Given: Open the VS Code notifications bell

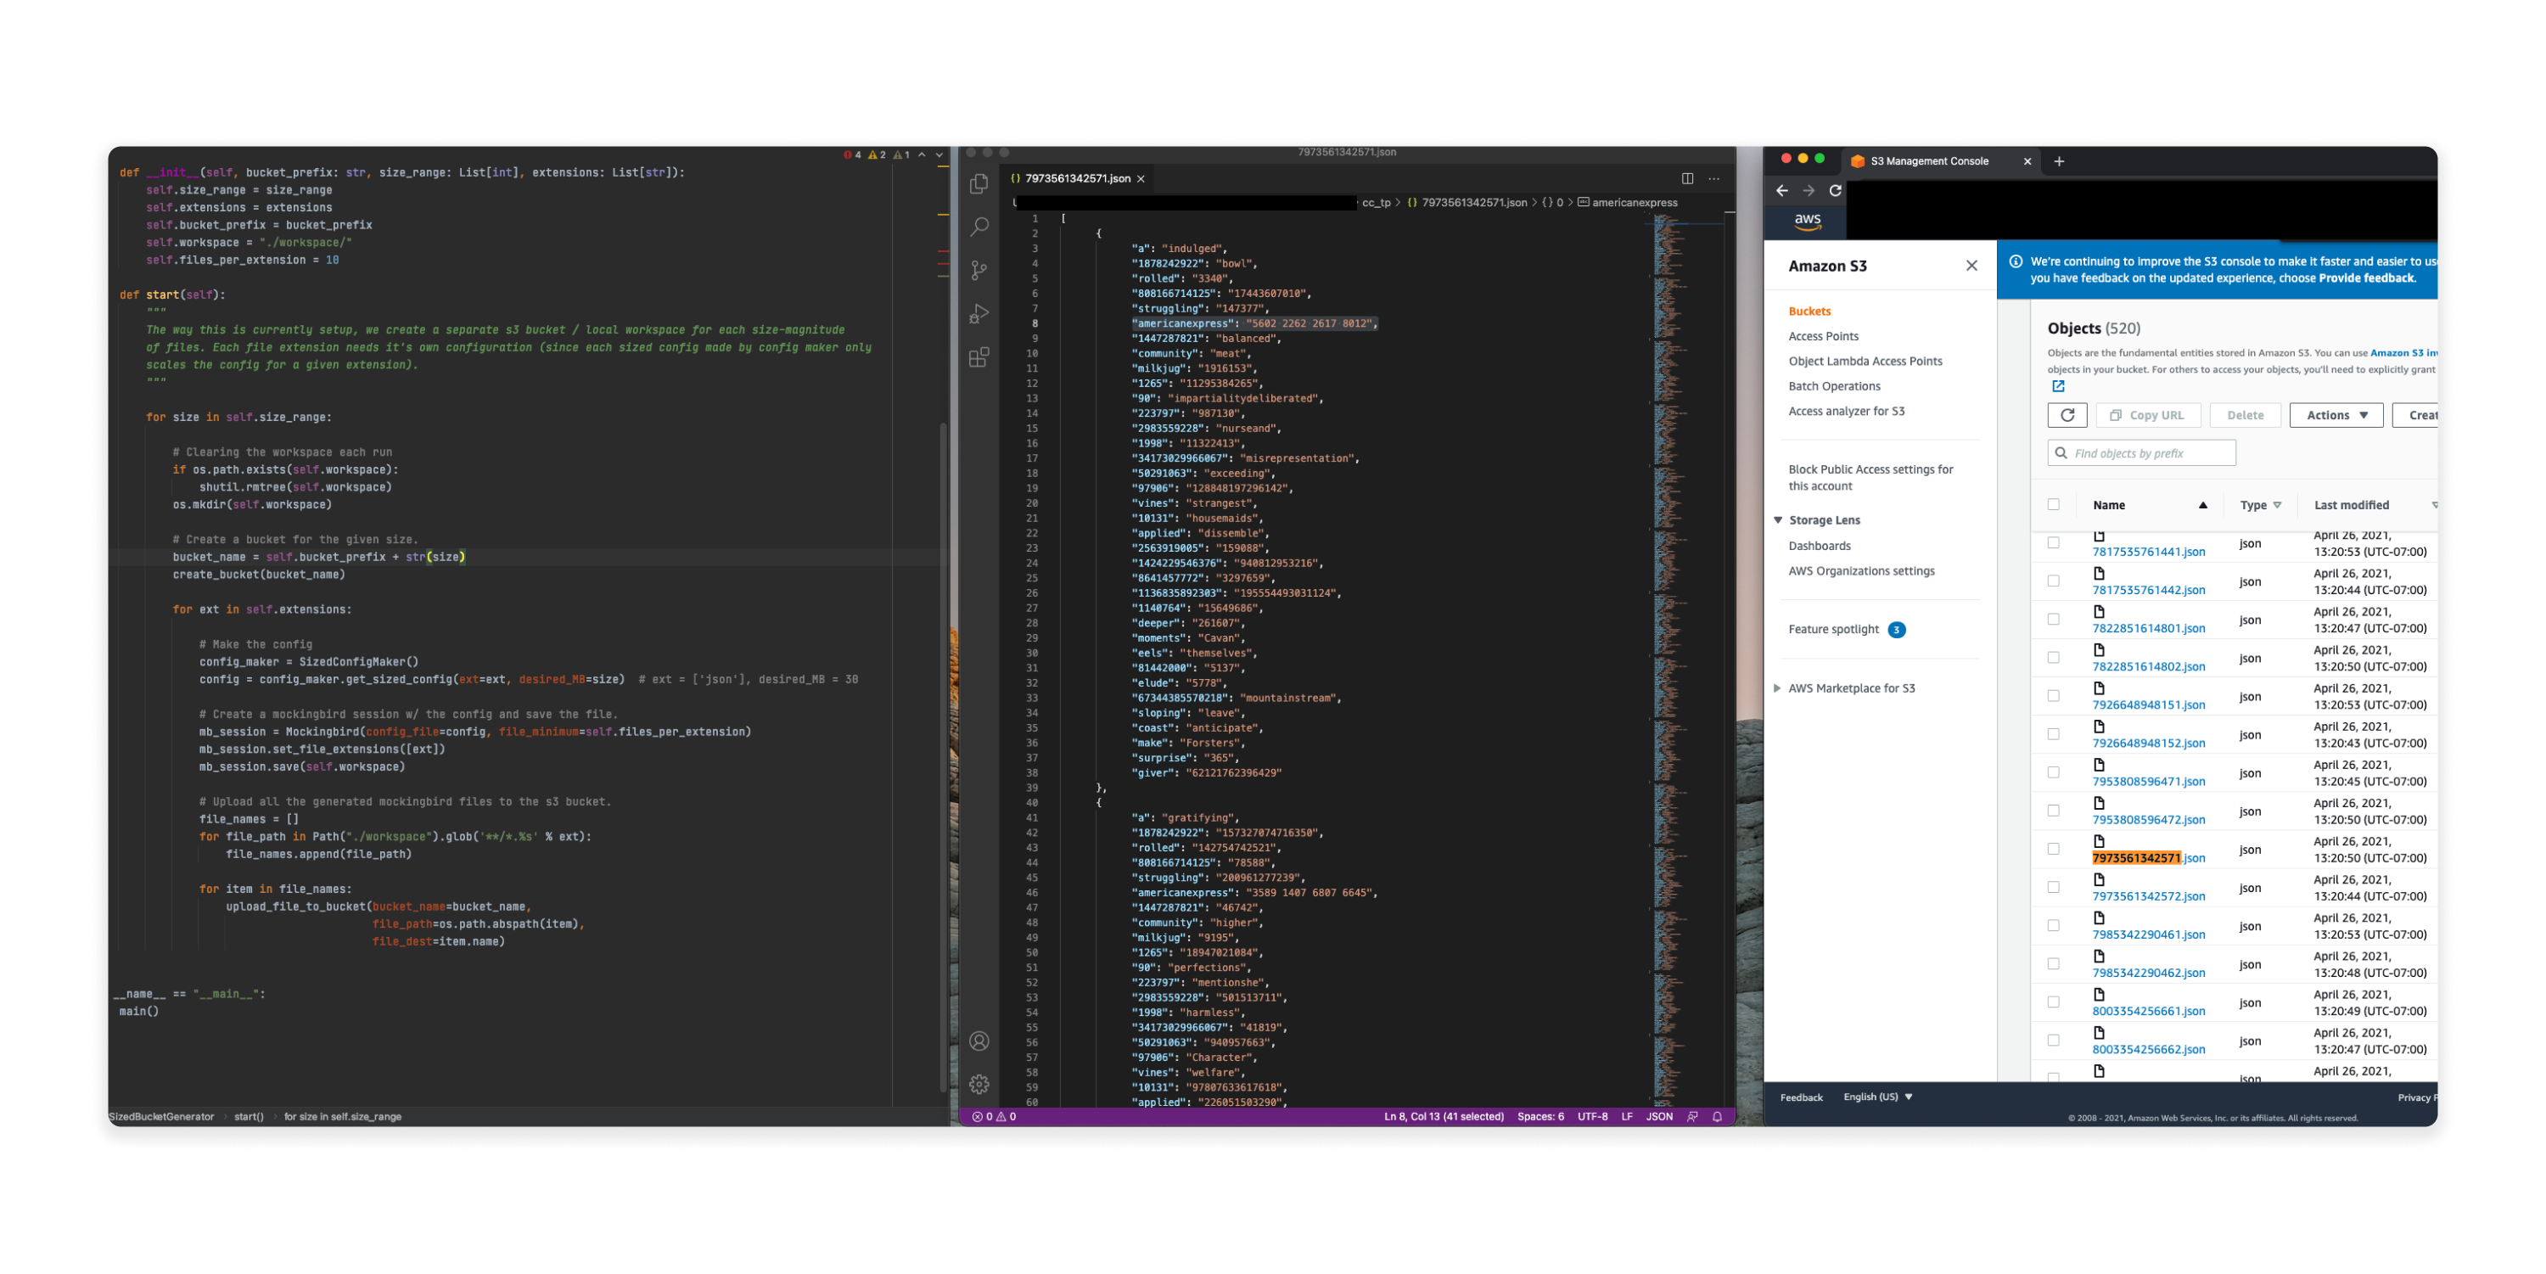Looking at the screenshot, I should pos(1717,1117).
